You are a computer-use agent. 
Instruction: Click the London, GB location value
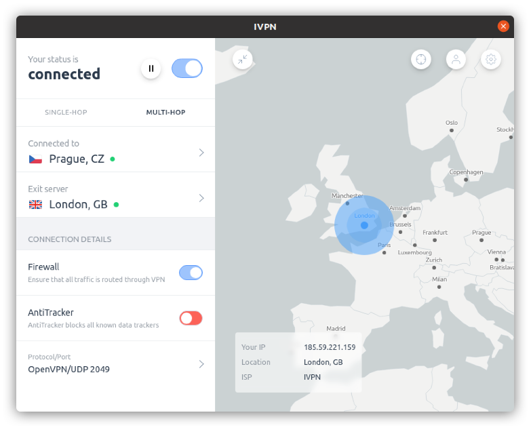tap(323, 362)
